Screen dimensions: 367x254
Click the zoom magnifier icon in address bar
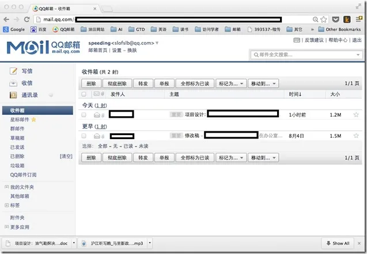point(316,20)
